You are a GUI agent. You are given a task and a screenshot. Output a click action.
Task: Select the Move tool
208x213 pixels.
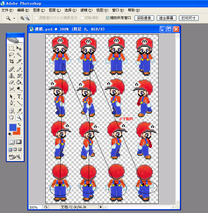19,48
